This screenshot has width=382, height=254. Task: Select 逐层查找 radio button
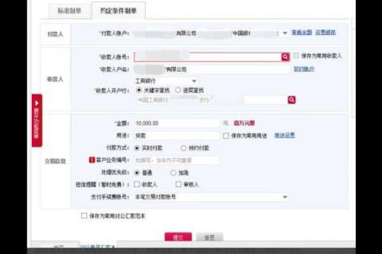(x=178, y=90)
